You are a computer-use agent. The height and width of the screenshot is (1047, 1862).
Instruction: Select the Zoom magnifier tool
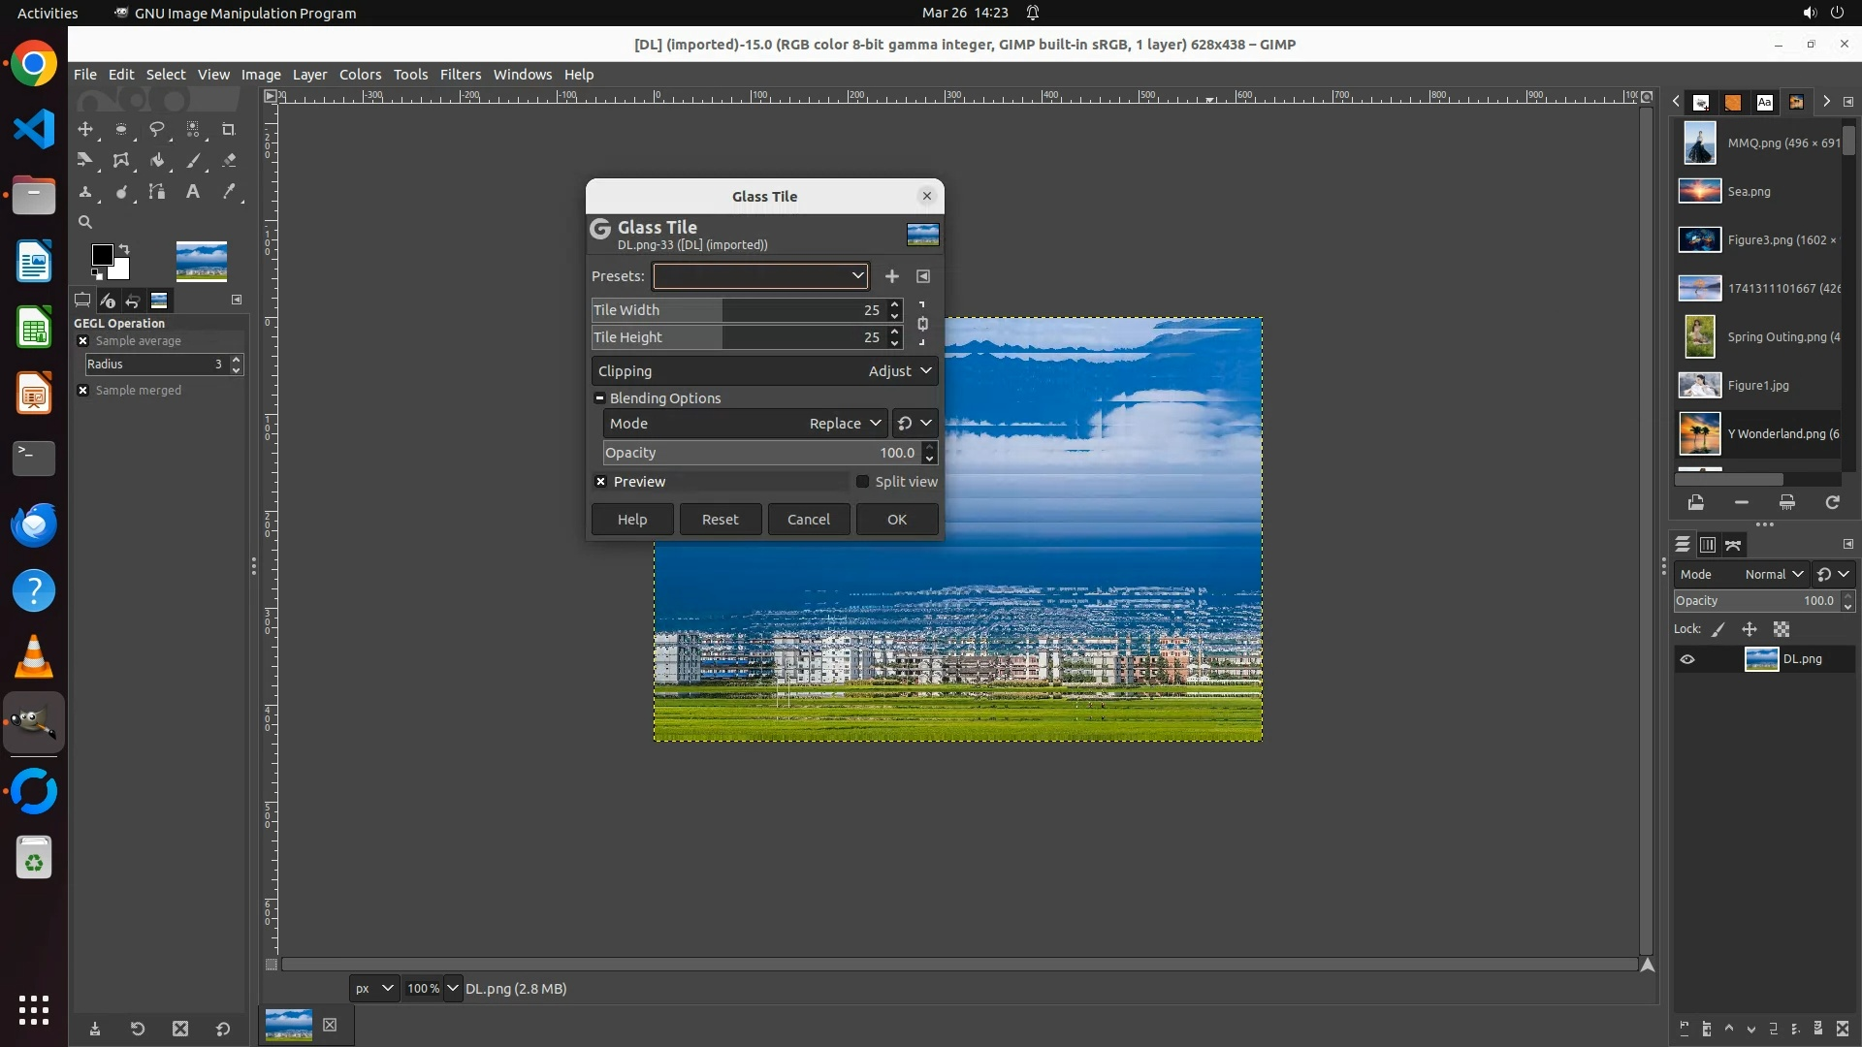coord(85,222)
